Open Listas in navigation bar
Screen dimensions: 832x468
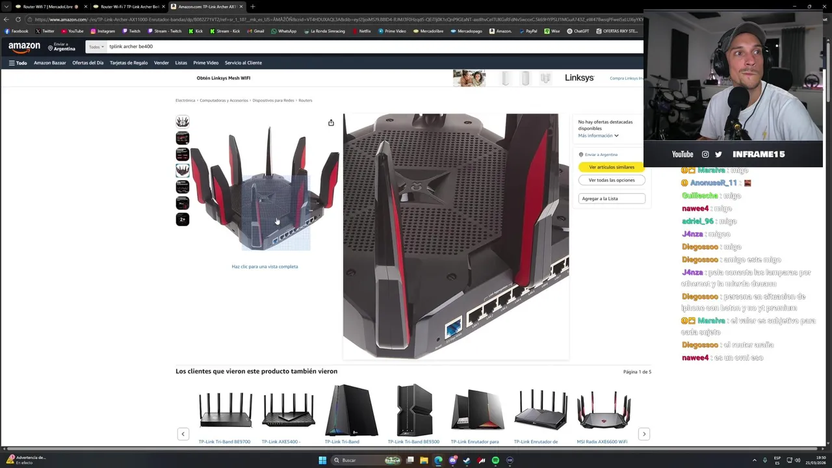181,63
